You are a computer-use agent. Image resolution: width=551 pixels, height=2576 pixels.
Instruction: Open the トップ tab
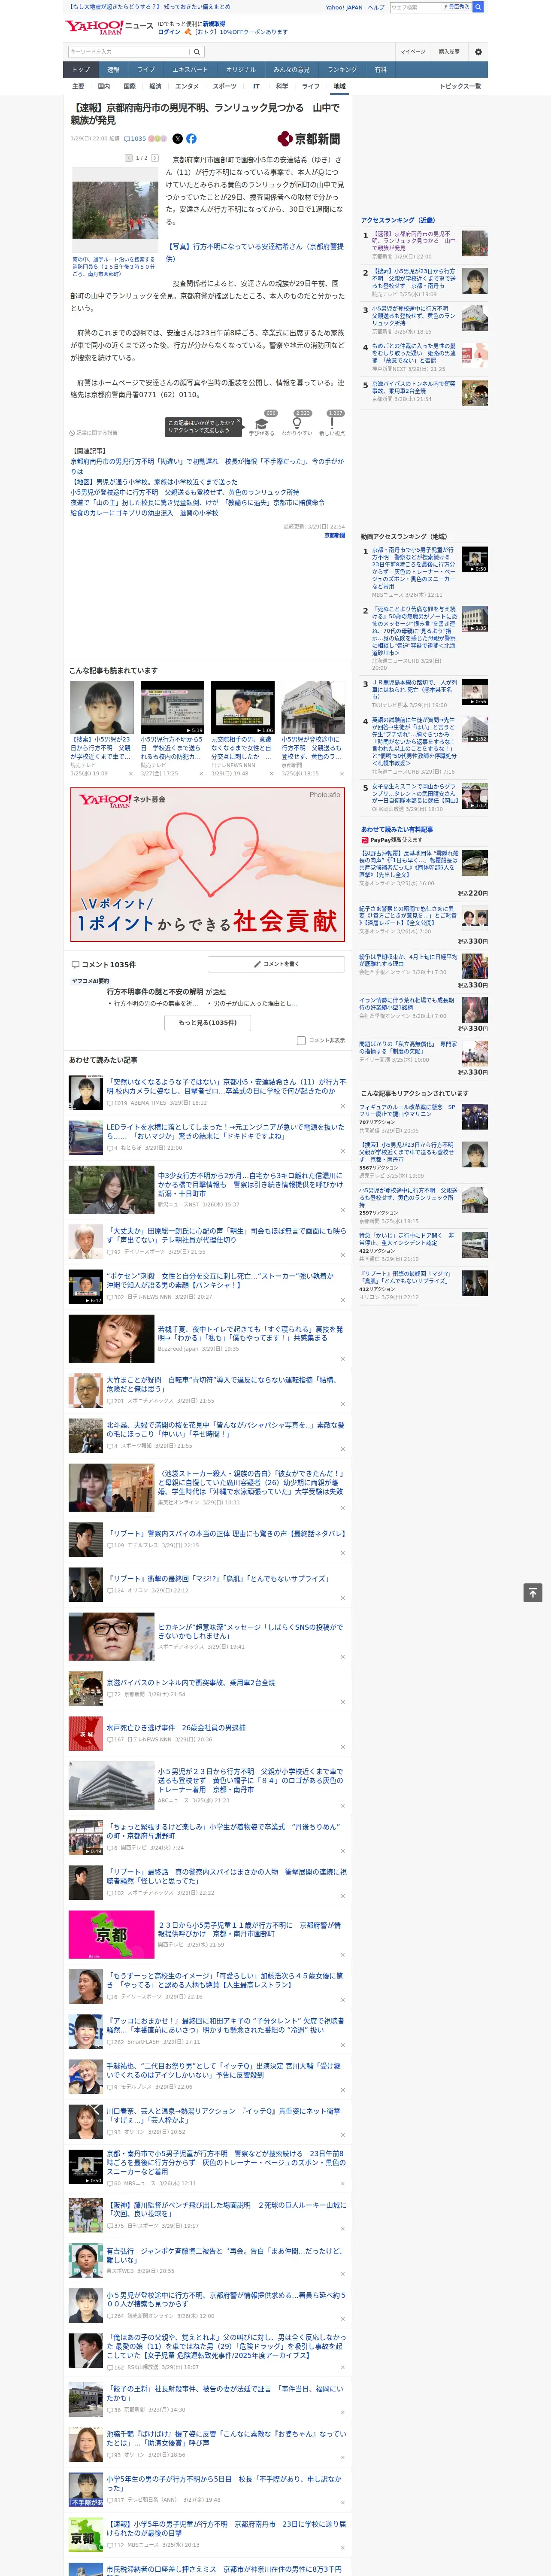(81, 70)
